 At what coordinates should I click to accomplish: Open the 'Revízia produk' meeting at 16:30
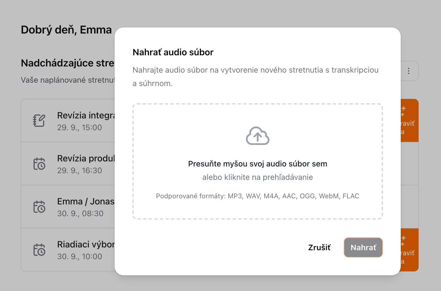[68, 164]
